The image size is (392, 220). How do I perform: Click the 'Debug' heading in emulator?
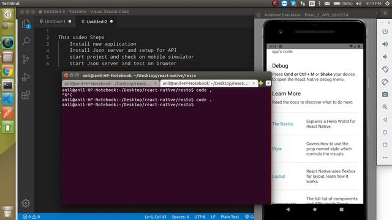[x=280, y=66]
